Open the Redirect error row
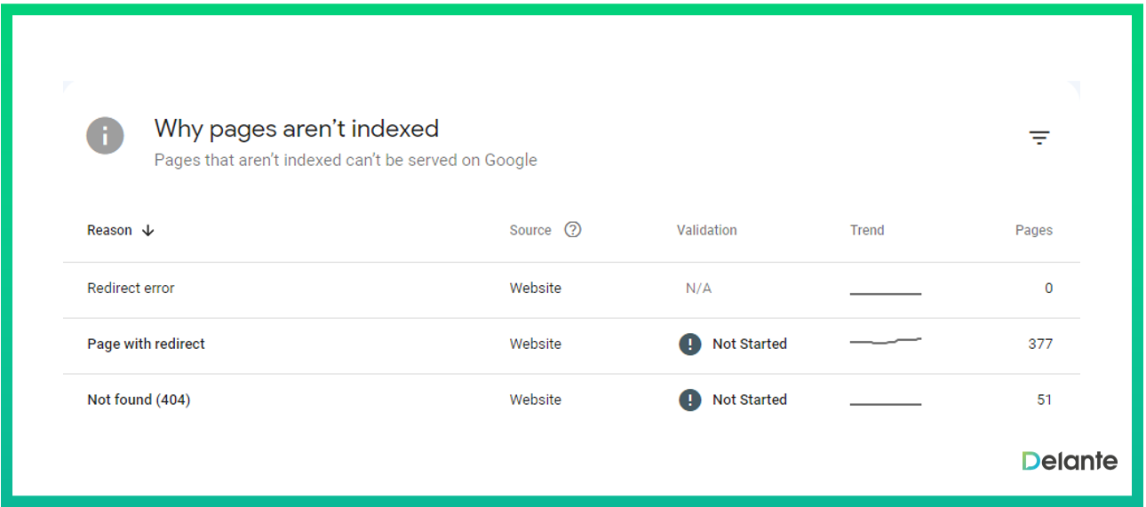This screenshot has height=507, width=1146. coord(131,289)
